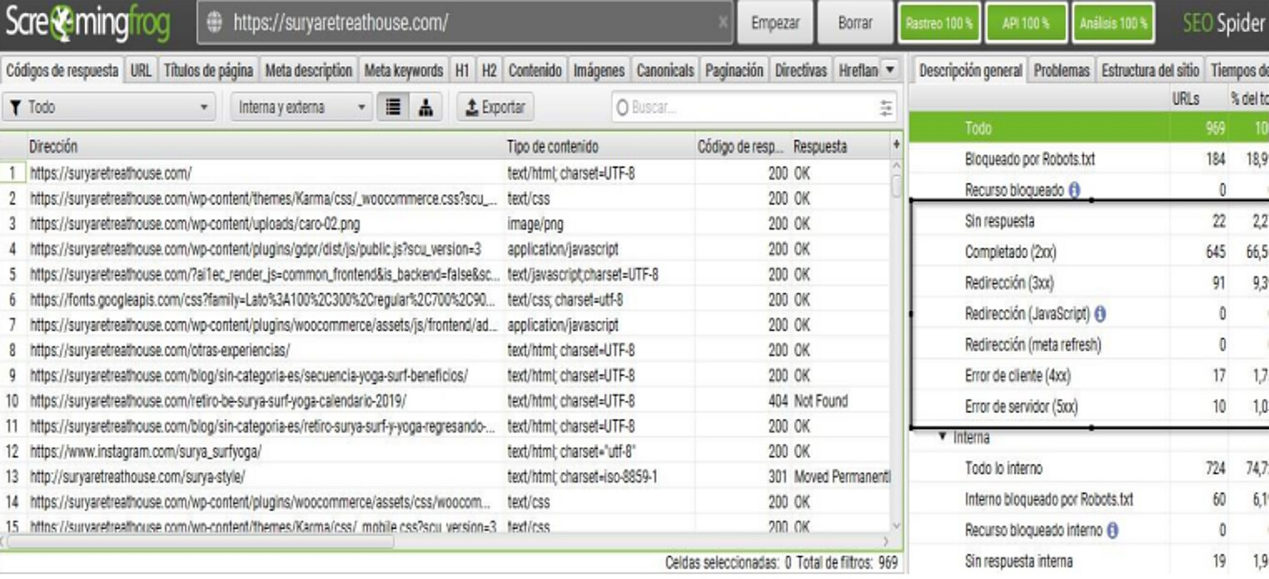This screenshot has width=1269, height=579.
Task: Switch to tree view icon
Action: (x=425, y=107)
